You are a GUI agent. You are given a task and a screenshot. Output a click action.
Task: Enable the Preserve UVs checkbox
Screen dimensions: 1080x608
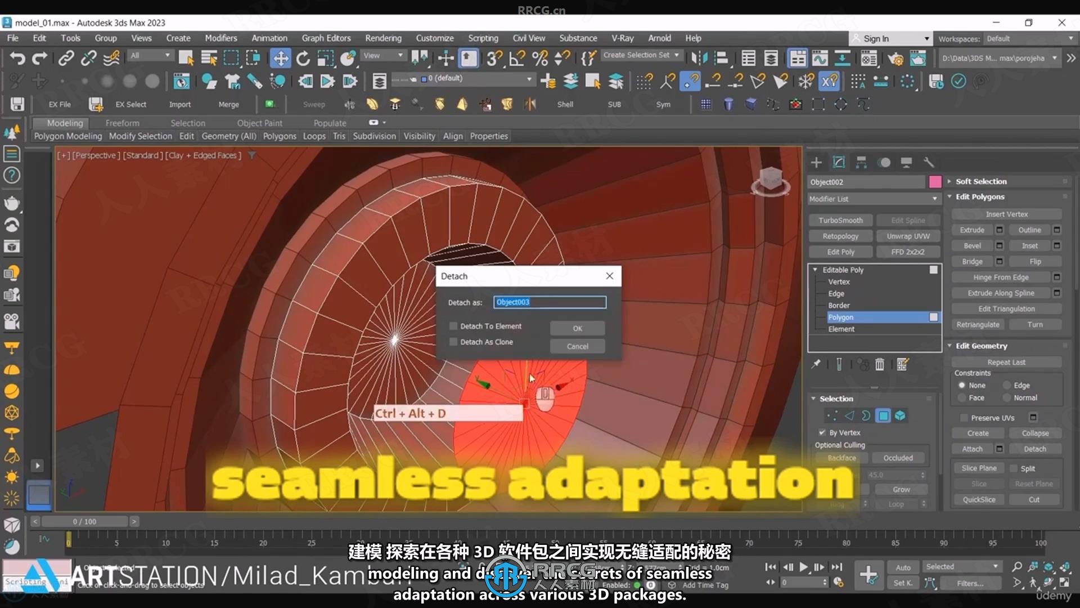coord(964,418)
